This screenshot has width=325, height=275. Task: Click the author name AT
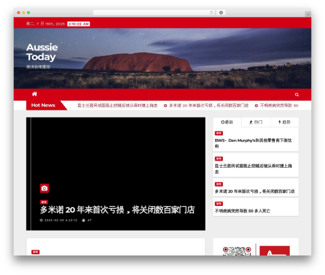(x=90, y=220)
